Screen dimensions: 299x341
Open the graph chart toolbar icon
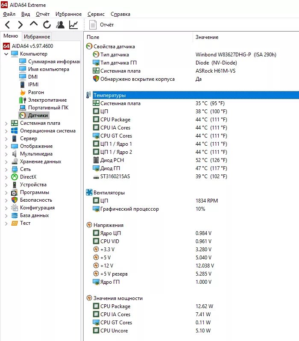click(73, 25)
